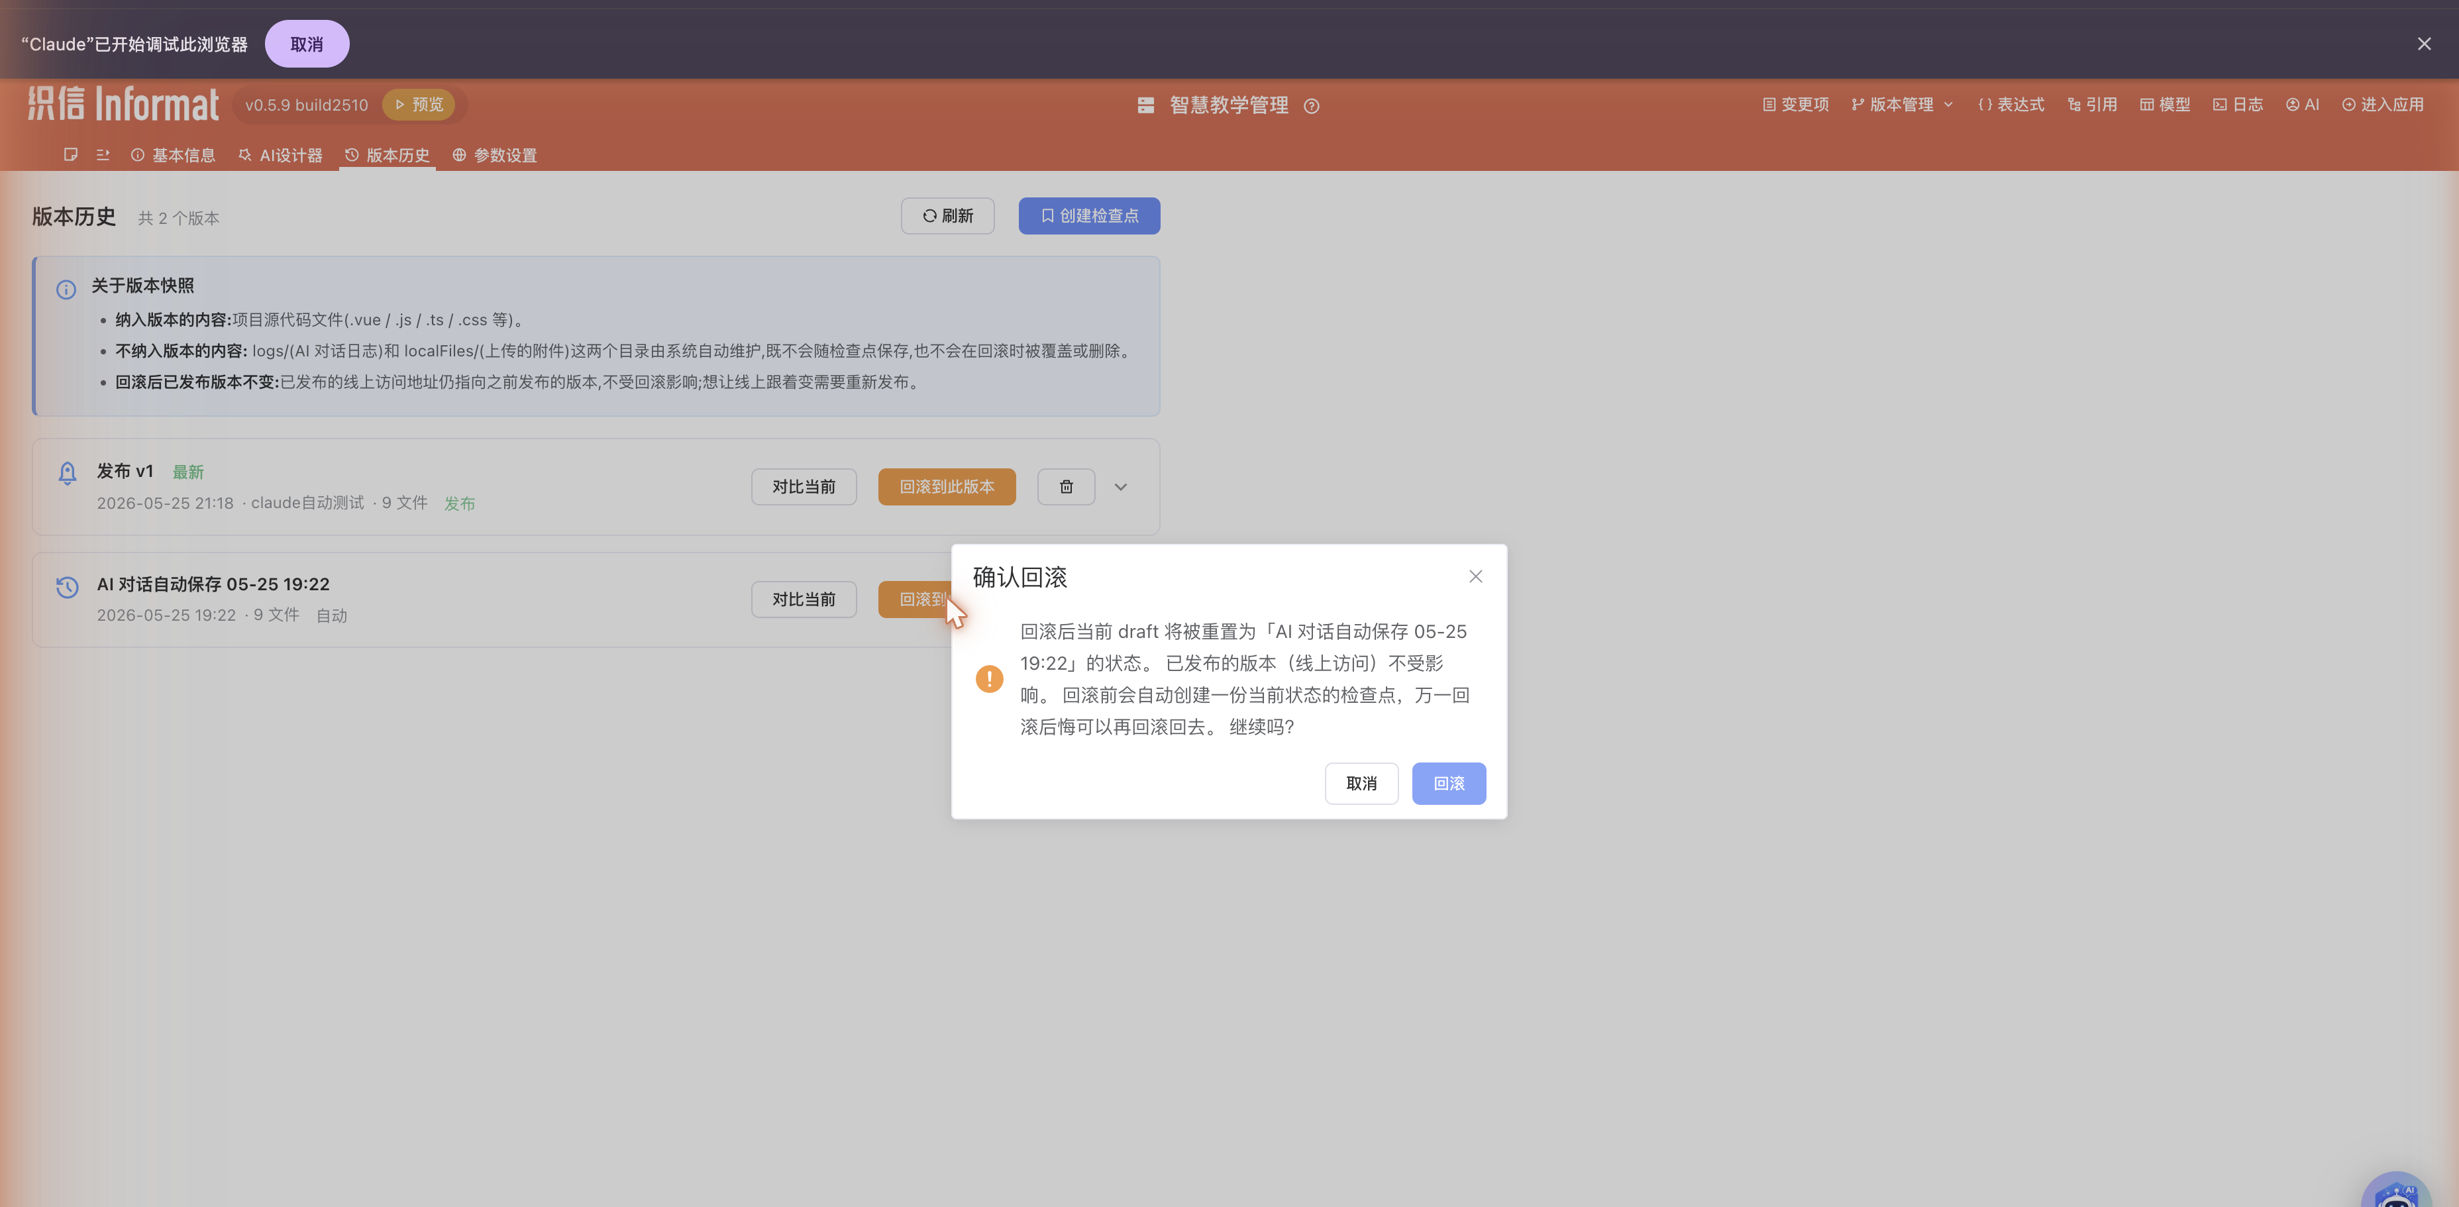Click the title AI 对话自动保存 05-25 19:22
Image resolution: width=2459 pixels, height=1207 pixels.
pos(213,584)
